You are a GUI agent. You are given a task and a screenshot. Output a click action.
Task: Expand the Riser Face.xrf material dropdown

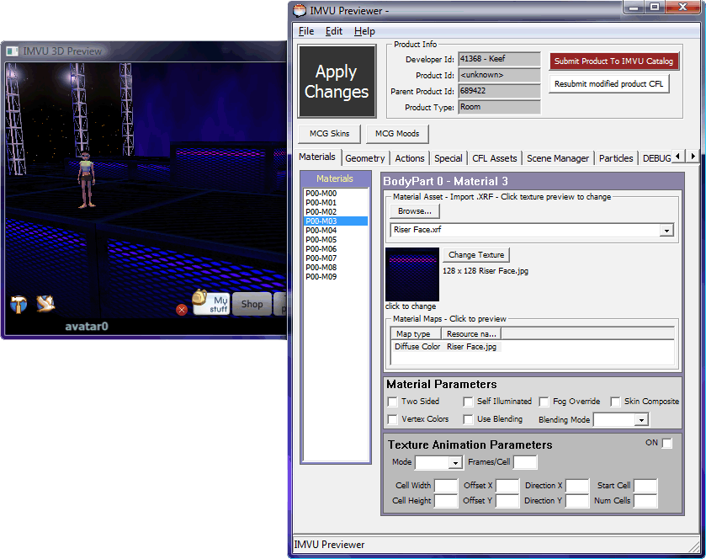click(666, 230)
